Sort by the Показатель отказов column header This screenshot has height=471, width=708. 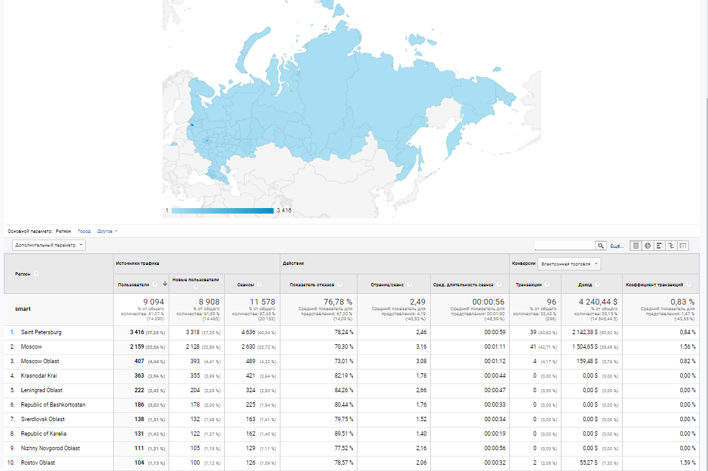point(312,285)
